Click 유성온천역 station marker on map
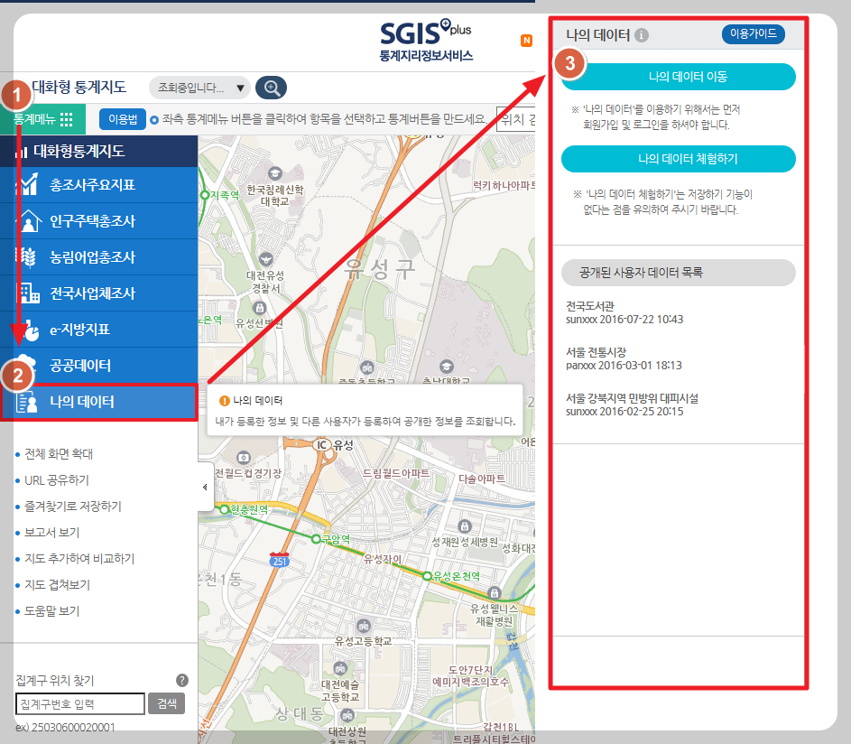This screenshot has width=851, height=744. tap(428, 576)
